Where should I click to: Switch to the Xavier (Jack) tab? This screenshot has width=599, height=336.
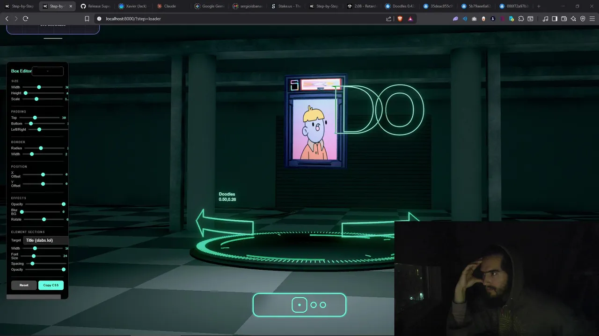[133, 6]
